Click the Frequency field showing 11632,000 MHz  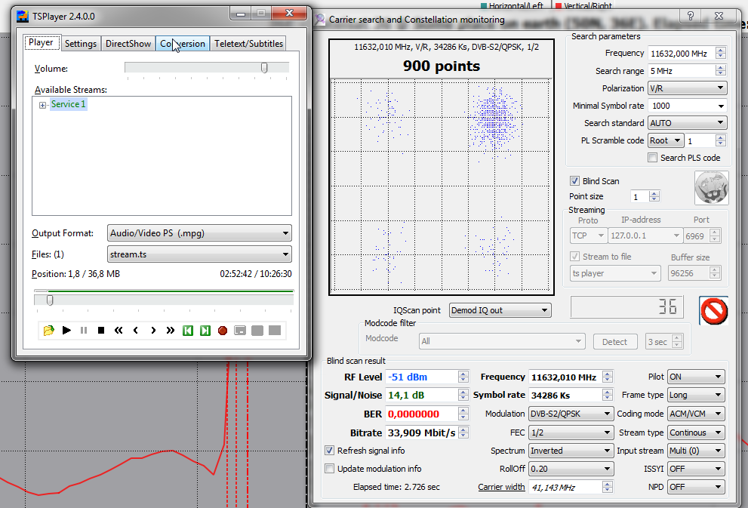pyautogui.click(x=682, y=54)
